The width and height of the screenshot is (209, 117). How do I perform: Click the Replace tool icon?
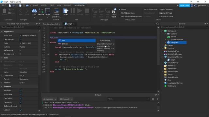pos(41,11)
